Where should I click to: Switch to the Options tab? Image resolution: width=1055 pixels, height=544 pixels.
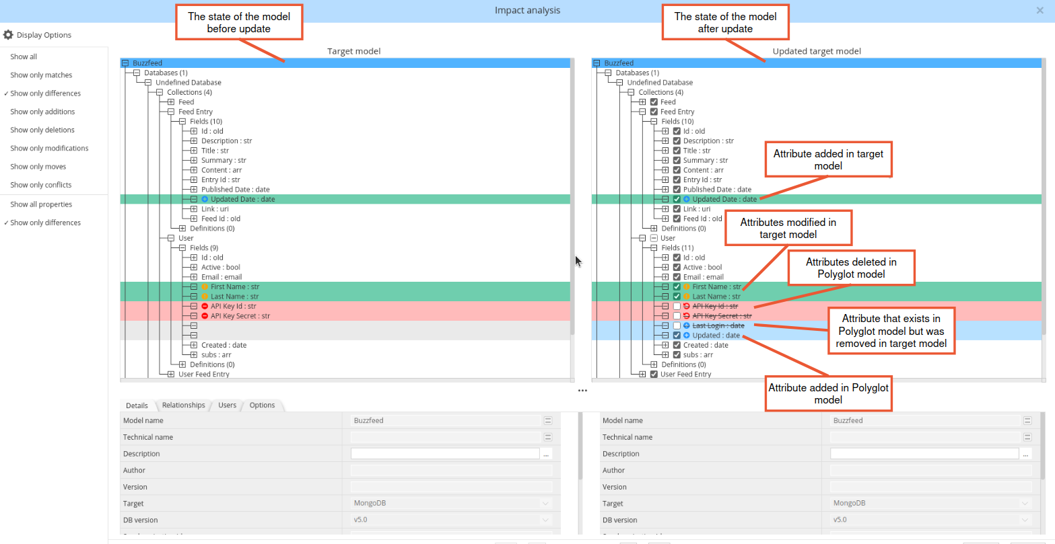click(x=262, y=405)
